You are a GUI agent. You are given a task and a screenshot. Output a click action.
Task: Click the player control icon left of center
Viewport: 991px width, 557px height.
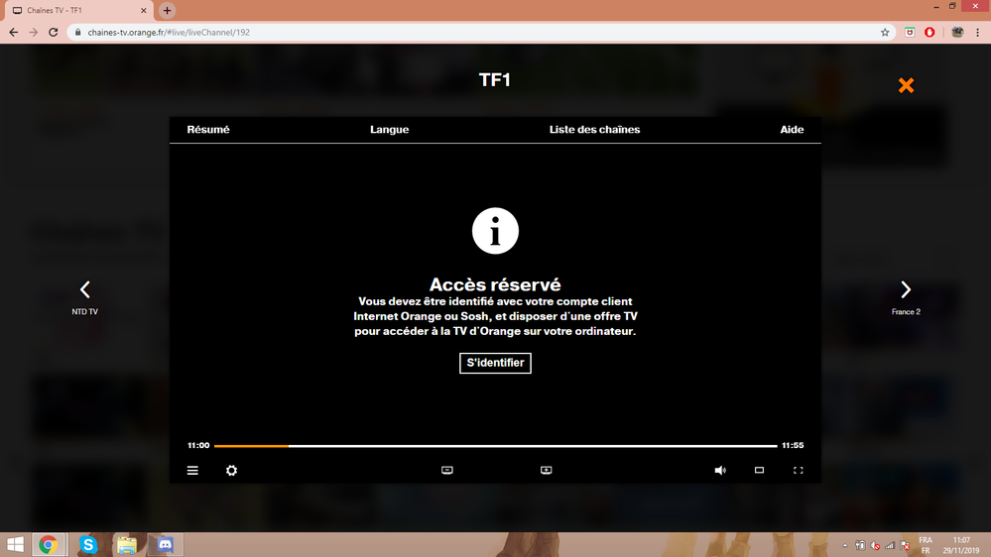[x=446, y=470]
